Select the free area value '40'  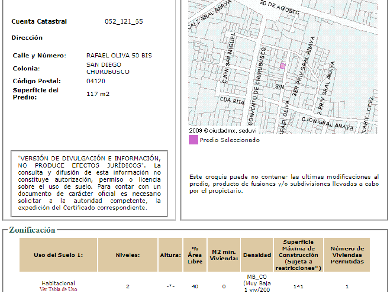pyautogui.click(x=195, y=286)
